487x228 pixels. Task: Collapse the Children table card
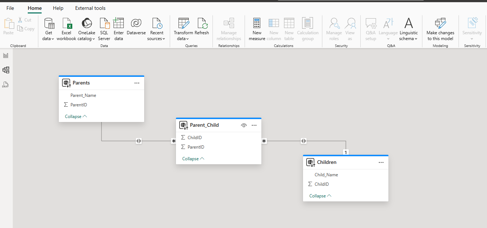tap(320, 196)
